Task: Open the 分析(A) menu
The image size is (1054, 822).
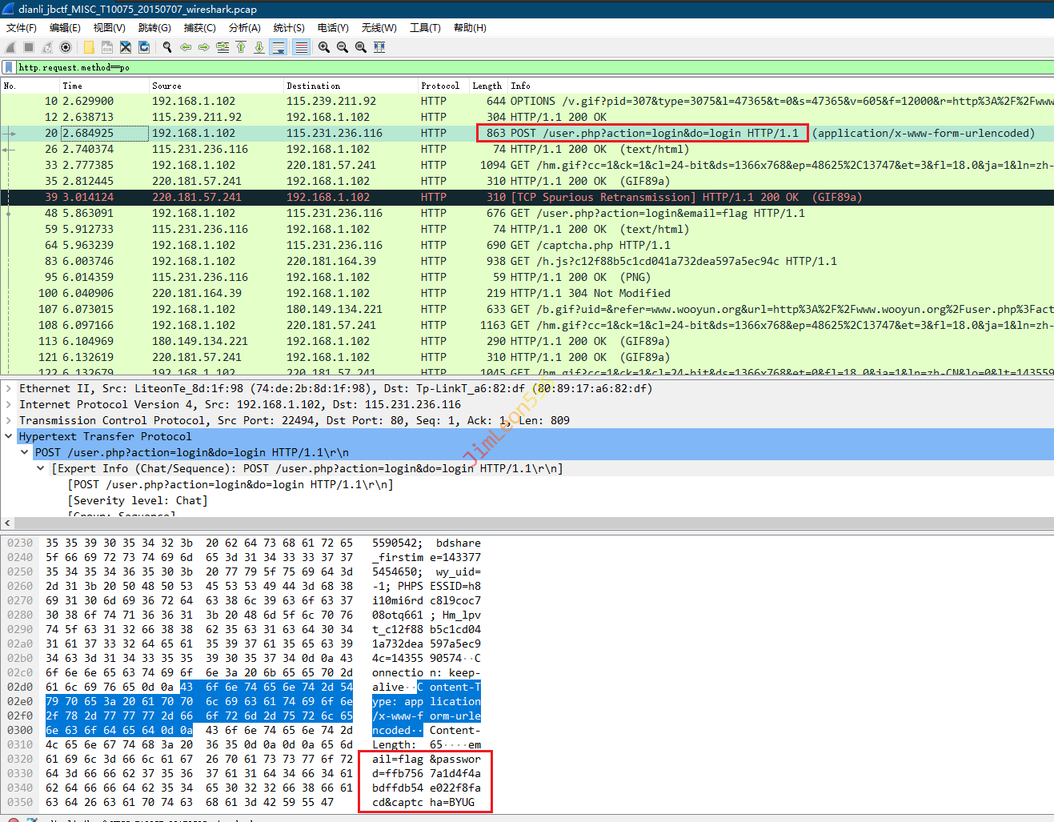Action: point(244,27)
